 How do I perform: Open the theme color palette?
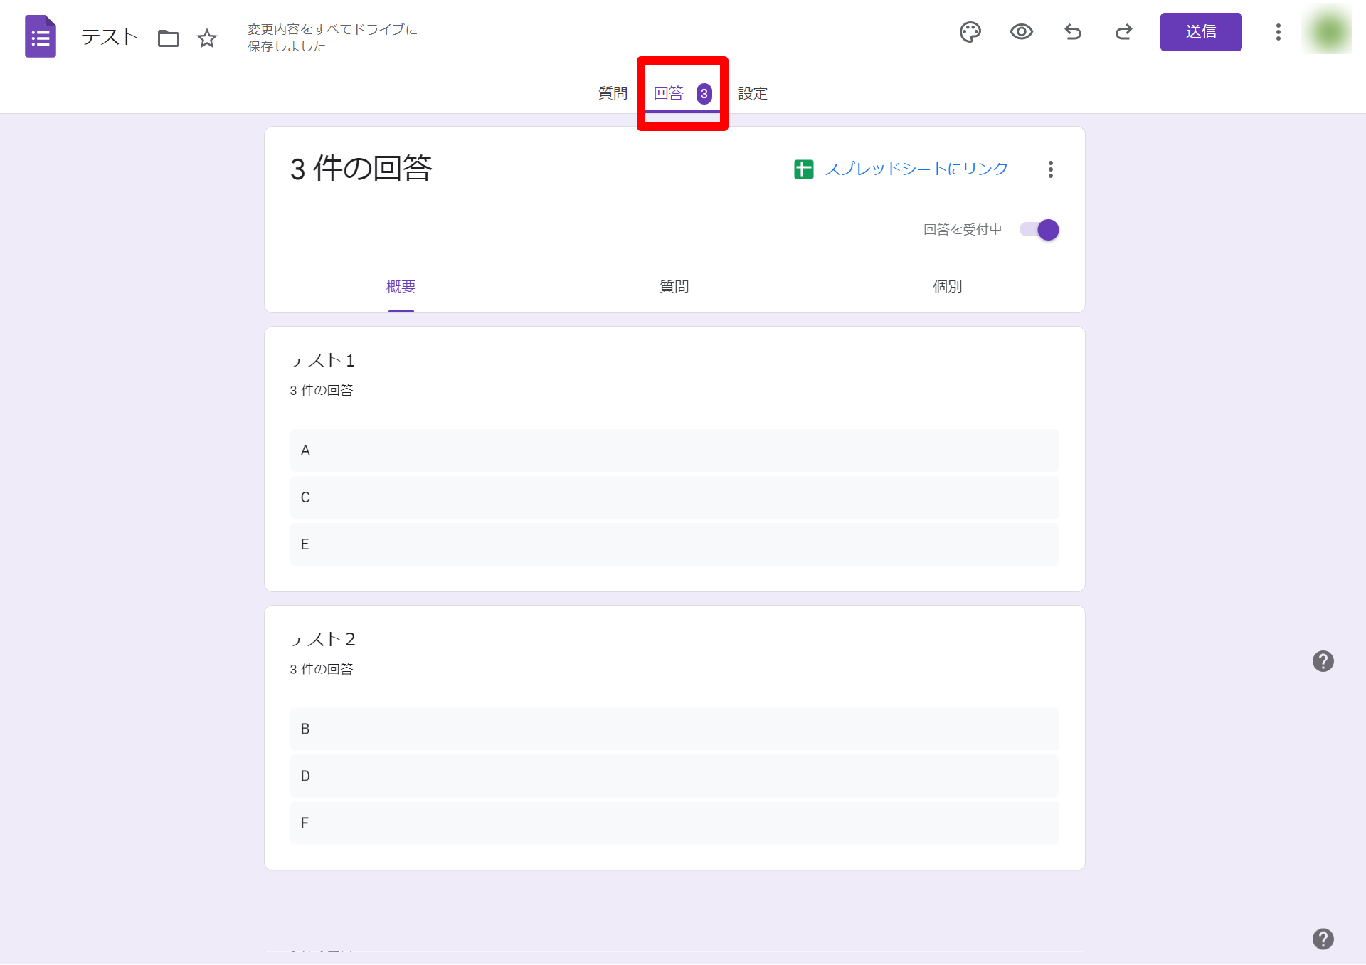click(970, 32)
